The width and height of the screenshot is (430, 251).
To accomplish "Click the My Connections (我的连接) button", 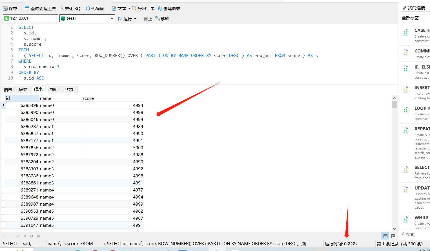I will pyautogui.click(x=415, y=8).
